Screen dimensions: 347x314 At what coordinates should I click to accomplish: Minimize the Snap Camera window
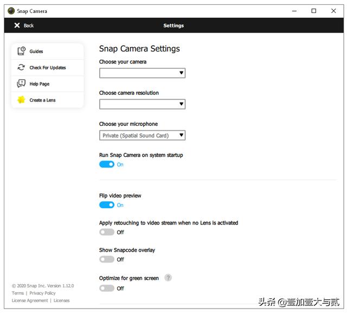[x=294, y=11]
